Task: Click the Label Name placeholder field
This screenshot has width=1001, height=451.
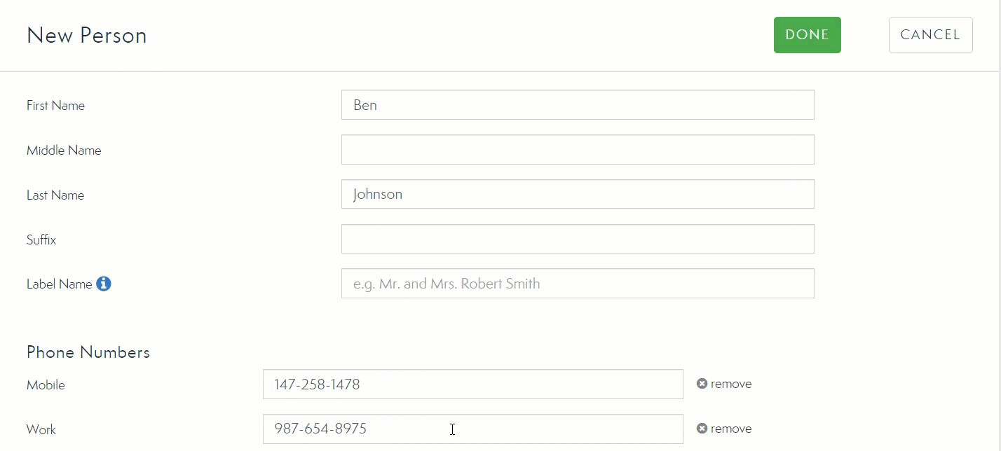Action: (577, 284)
